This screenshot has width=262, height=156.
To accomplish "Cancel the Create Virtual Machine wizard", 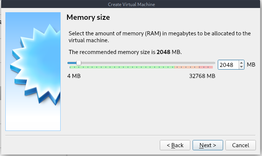I will coord(240,145).
